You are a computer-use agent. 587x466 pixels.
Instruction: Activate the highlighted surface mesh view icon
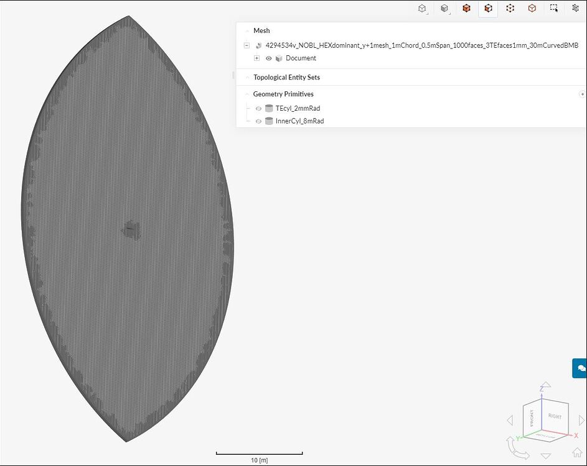(x=488, y=8)
